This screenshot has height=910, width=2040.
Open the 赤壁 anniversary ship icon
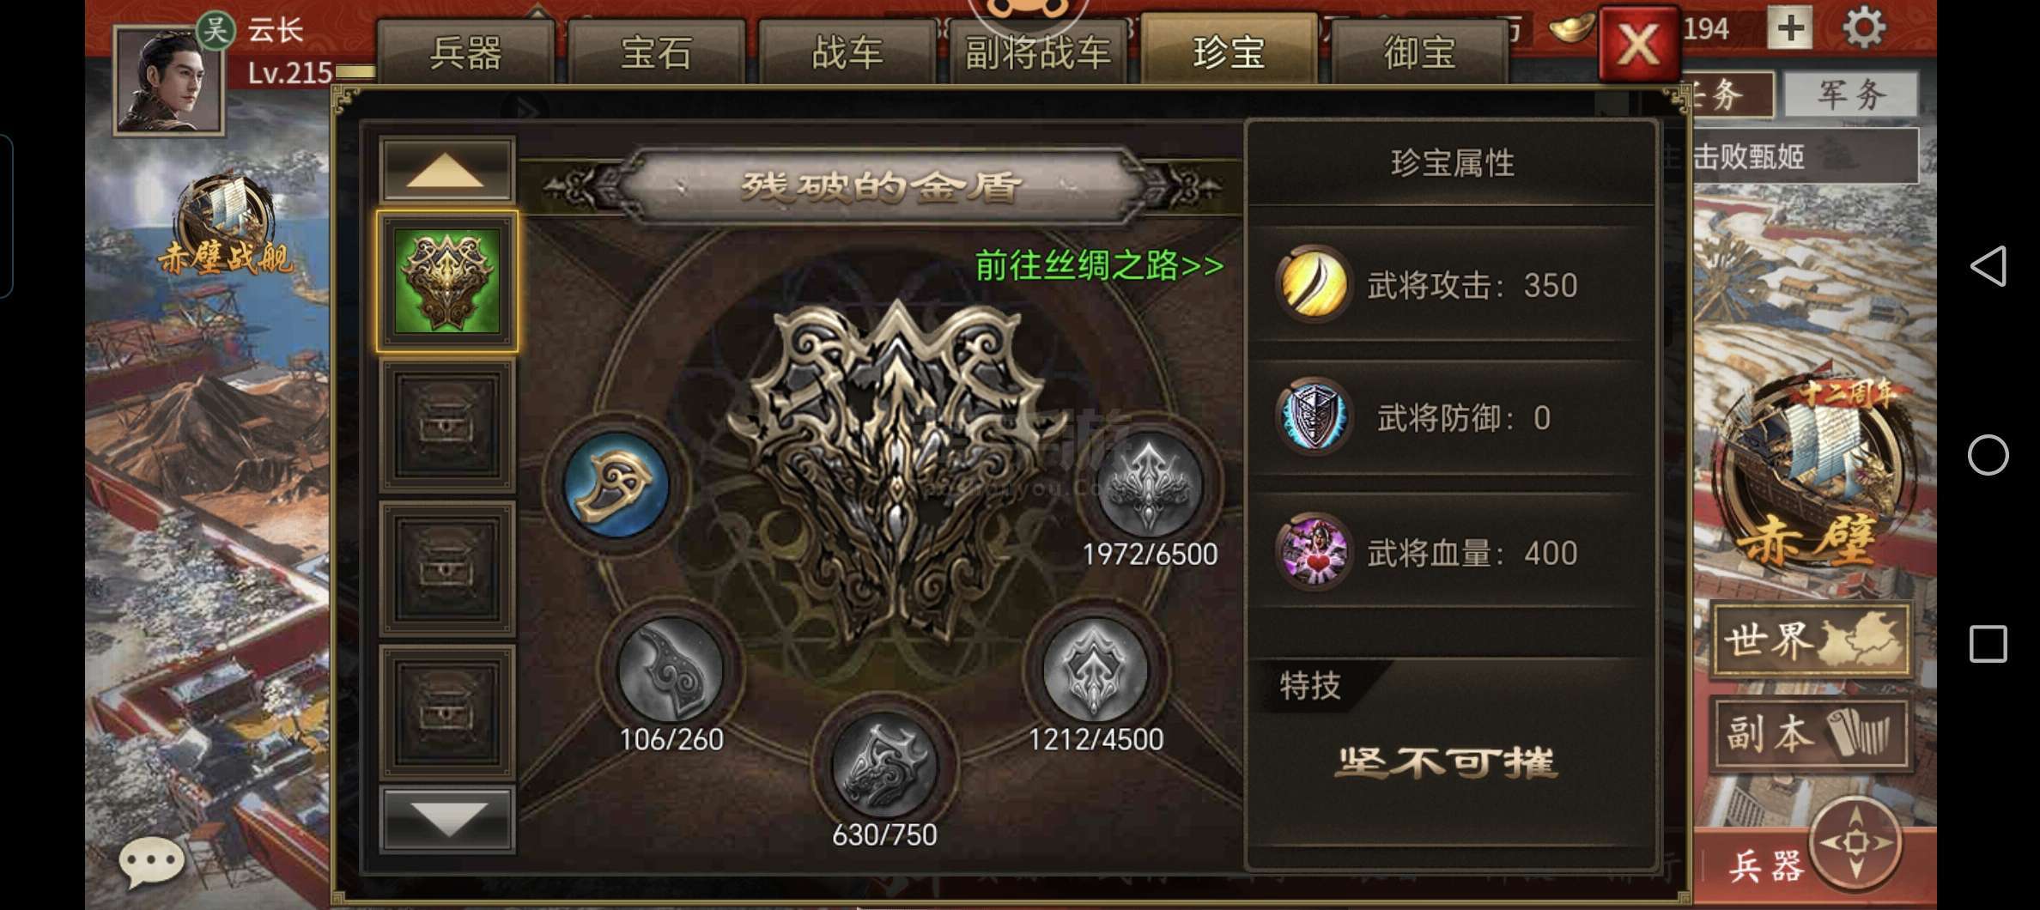[x=1813, y=472]
